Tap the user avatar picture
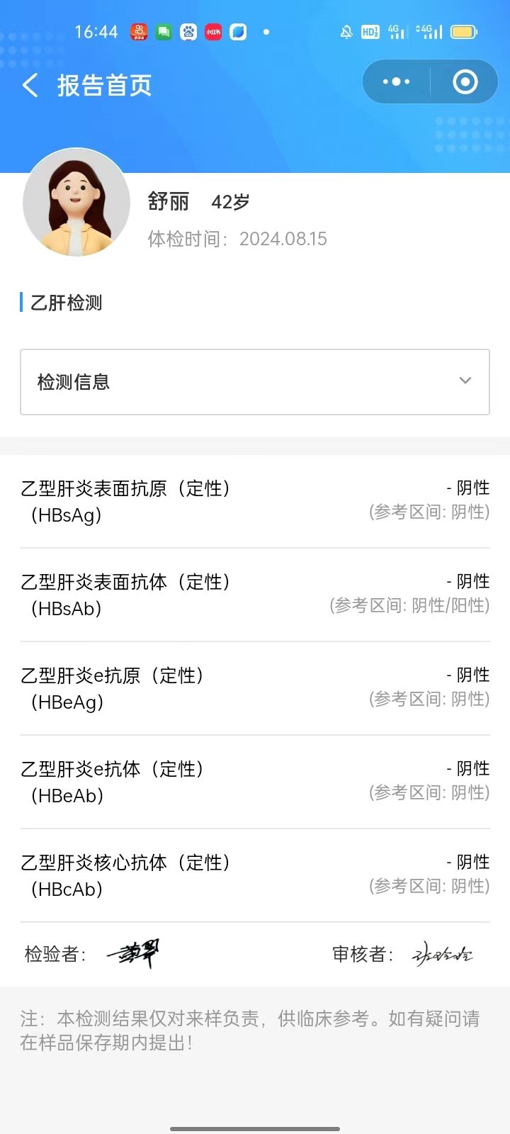The image size is (510, 1134). [76, 203]
